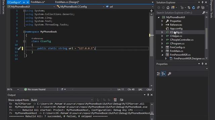This screenshot has width=215, height=120.
Task: Open the Diagnostic Tools side tab
Action: (211, 9)
